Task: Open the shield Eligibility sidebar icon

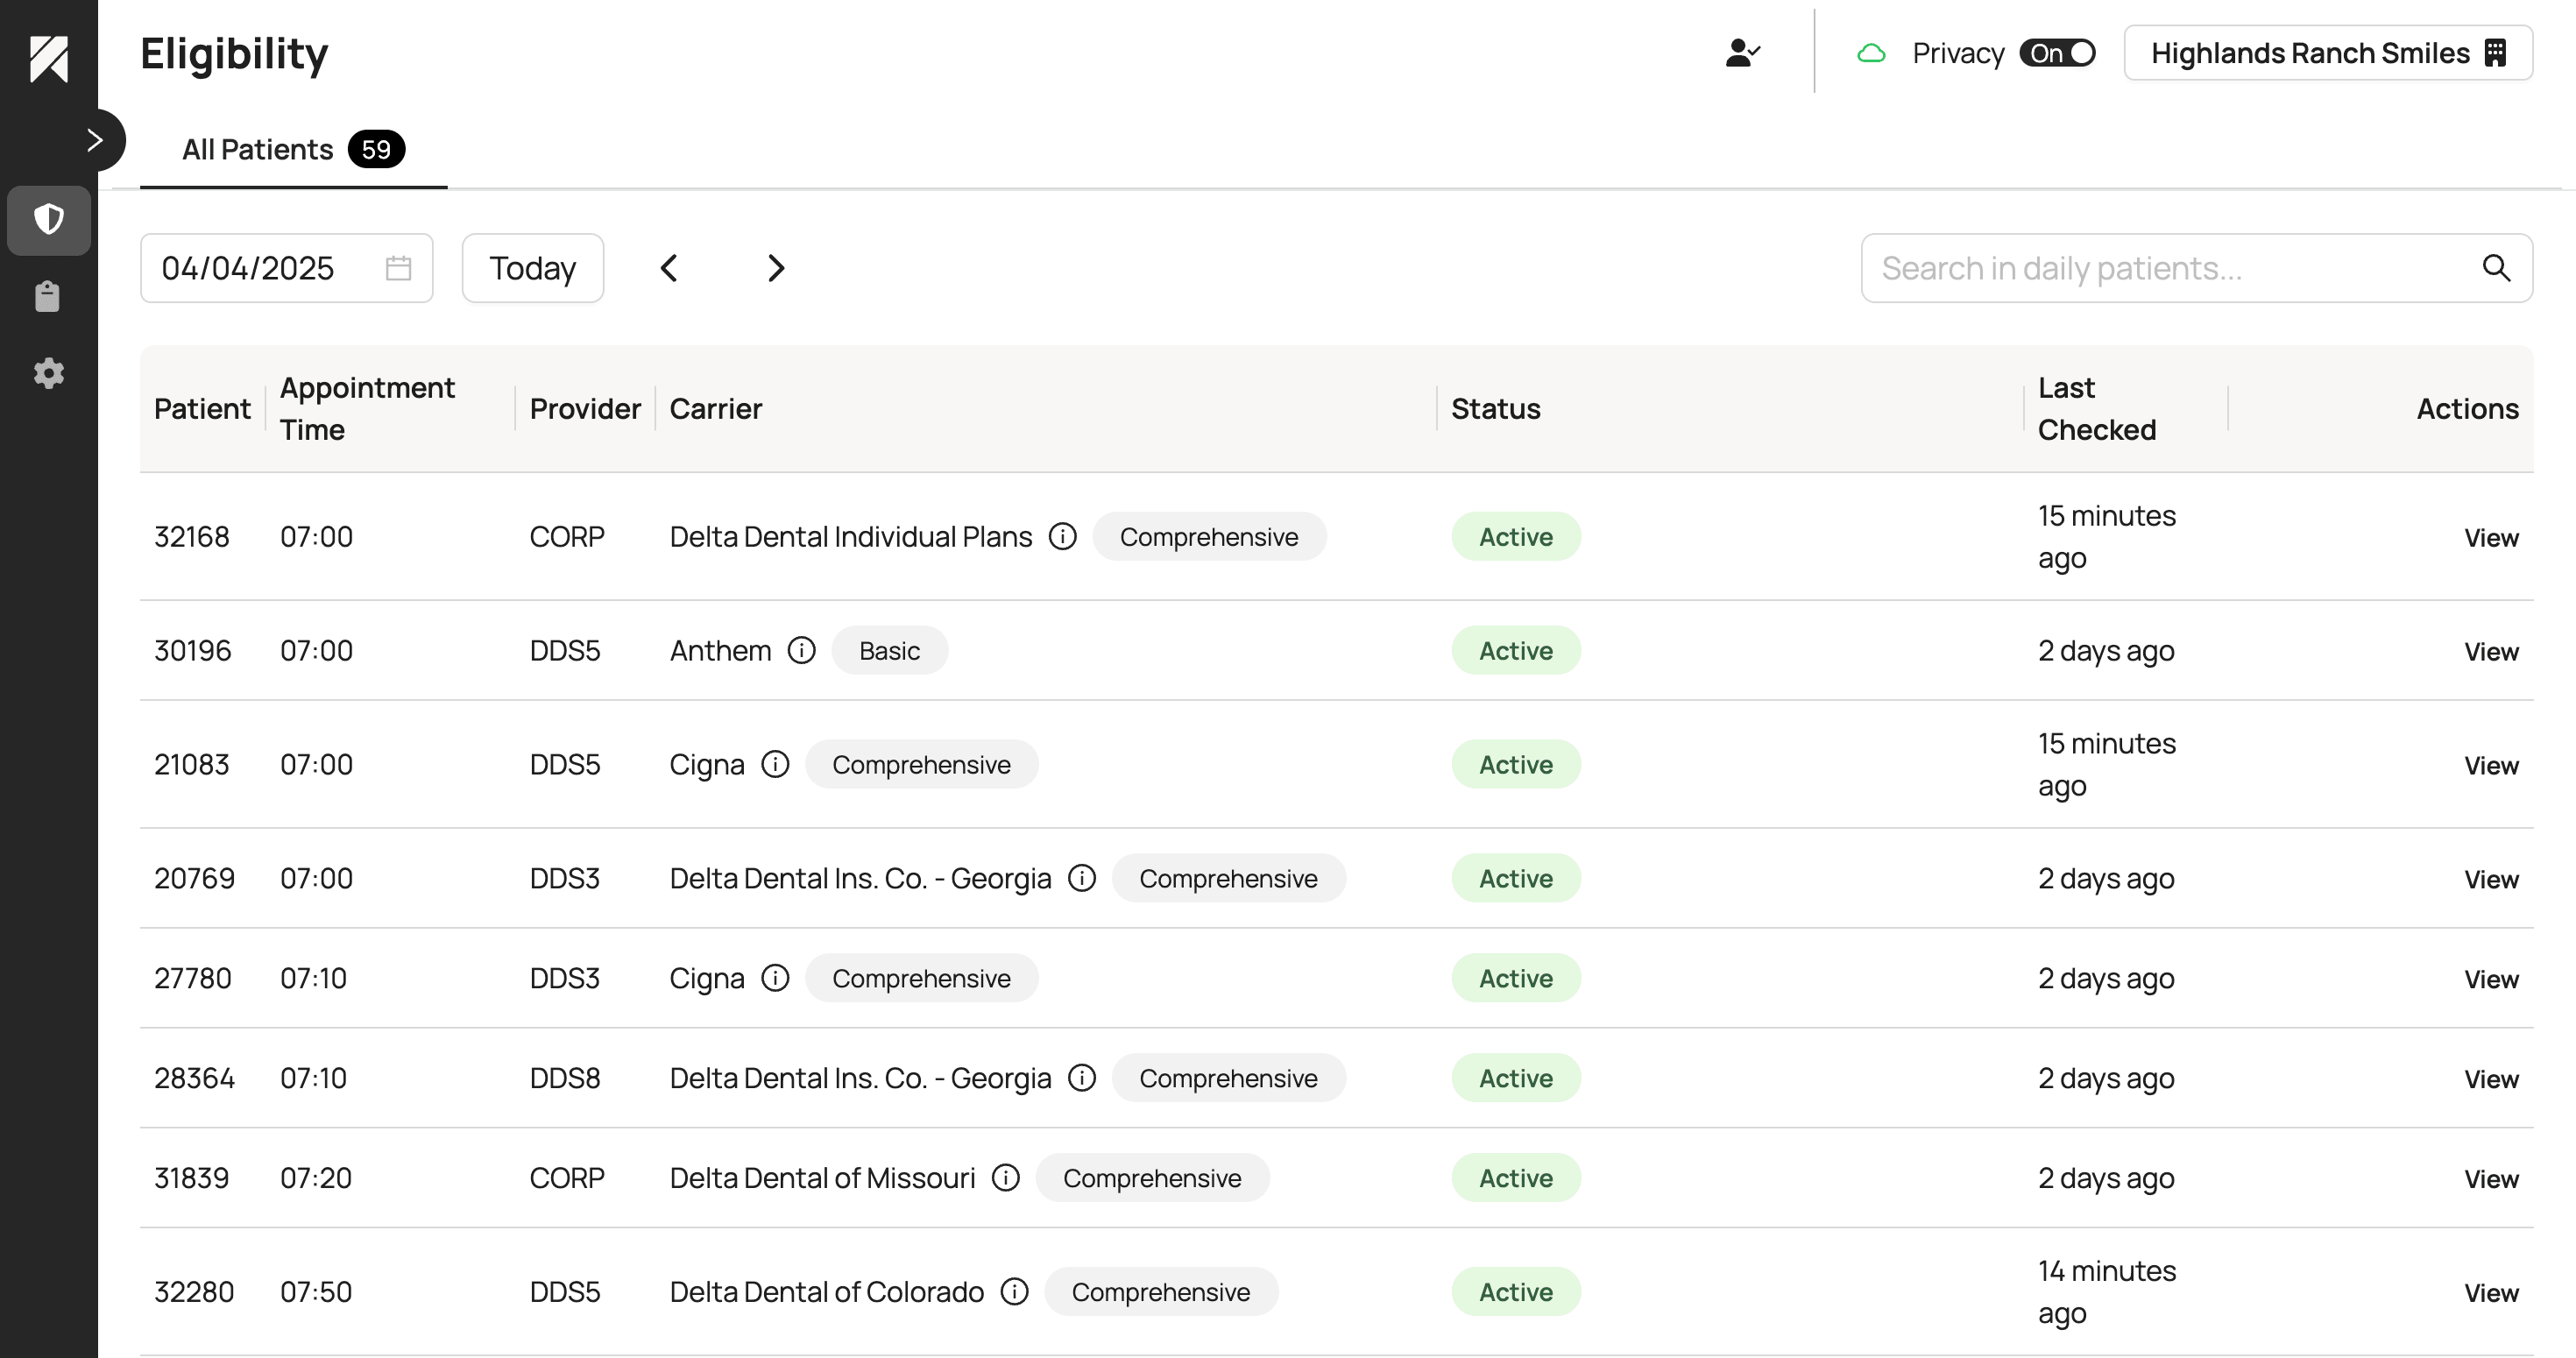Action: pos(48,219)
